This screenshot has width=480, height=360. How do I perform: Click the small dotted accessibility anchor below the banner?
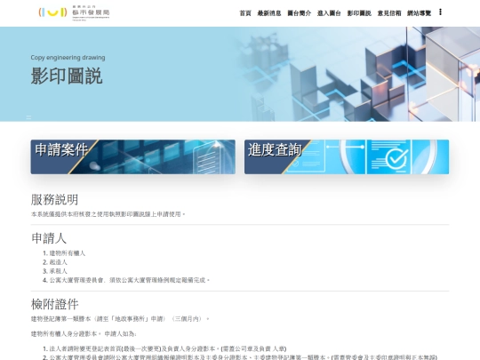tap(28, 117)
